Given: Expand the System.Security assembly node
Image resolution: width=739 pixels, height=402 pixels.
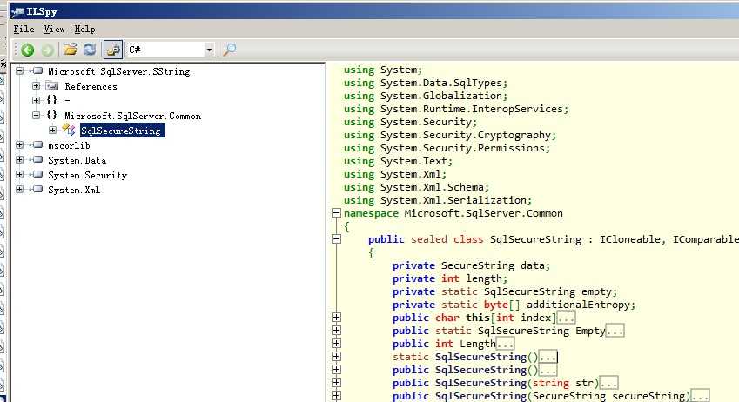Looking at the screenshot, I should [x=19, y=174].
